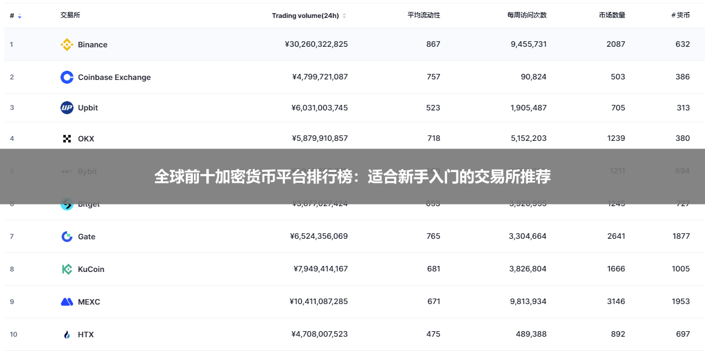Image resolution: width=705 pixels, height=353 pixels.
Task: Click Binance liquidity score 867
Action: tap(433, 44)
